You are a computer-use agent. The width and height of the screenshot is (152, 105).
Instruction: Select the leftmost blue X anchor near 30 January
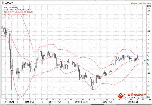click(119, 61)
